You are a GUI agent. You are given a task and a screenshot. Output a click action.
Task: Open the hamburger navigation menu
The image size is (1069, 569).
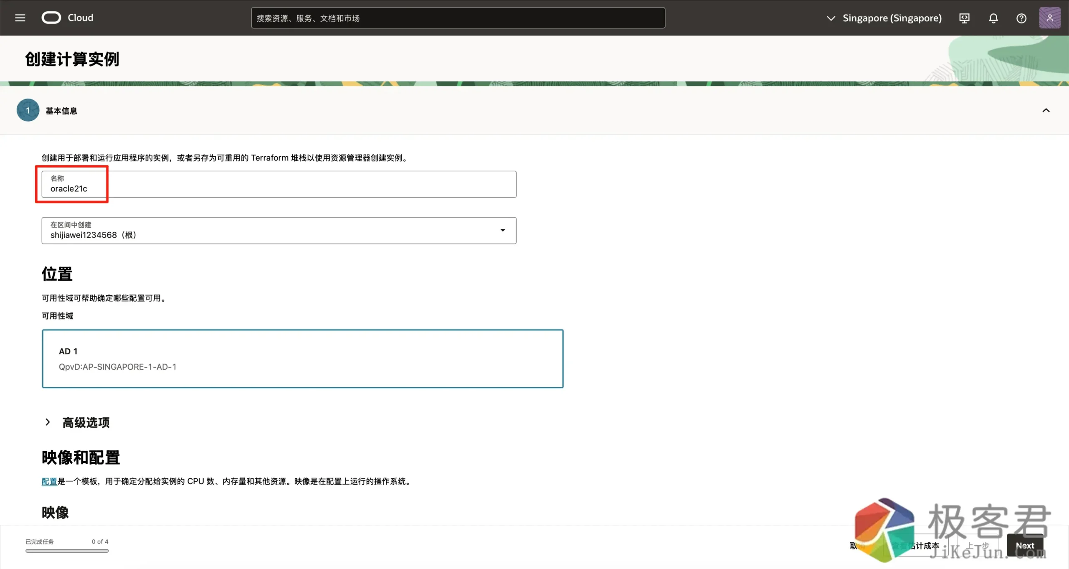[x=20, y=18]
